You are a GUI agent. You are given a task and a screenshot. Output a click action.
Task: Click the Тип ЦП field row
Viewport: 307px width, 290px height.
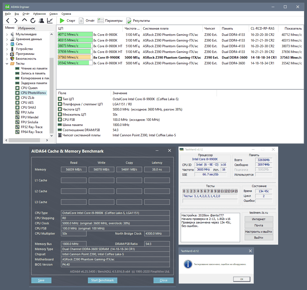coord(137,99)
